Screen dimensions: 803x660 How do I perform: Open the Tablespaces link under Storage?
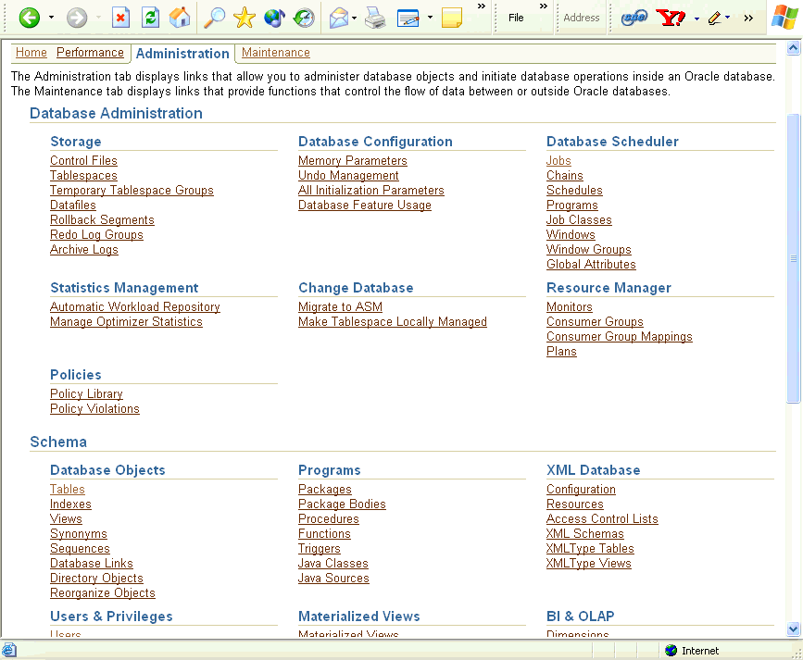83,176
